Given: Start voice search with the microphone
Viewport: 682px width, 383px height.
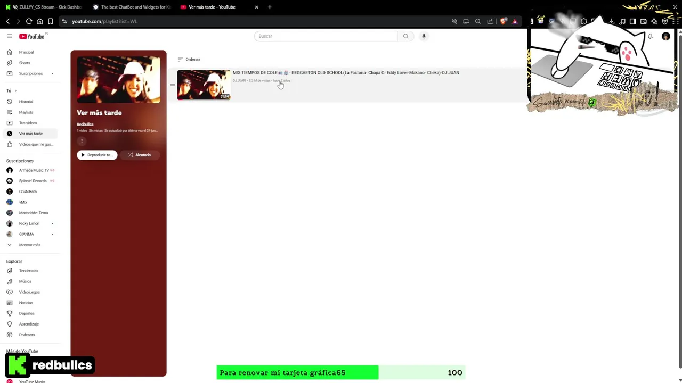Looking at the screenshot, I should [x=424, y=36].
